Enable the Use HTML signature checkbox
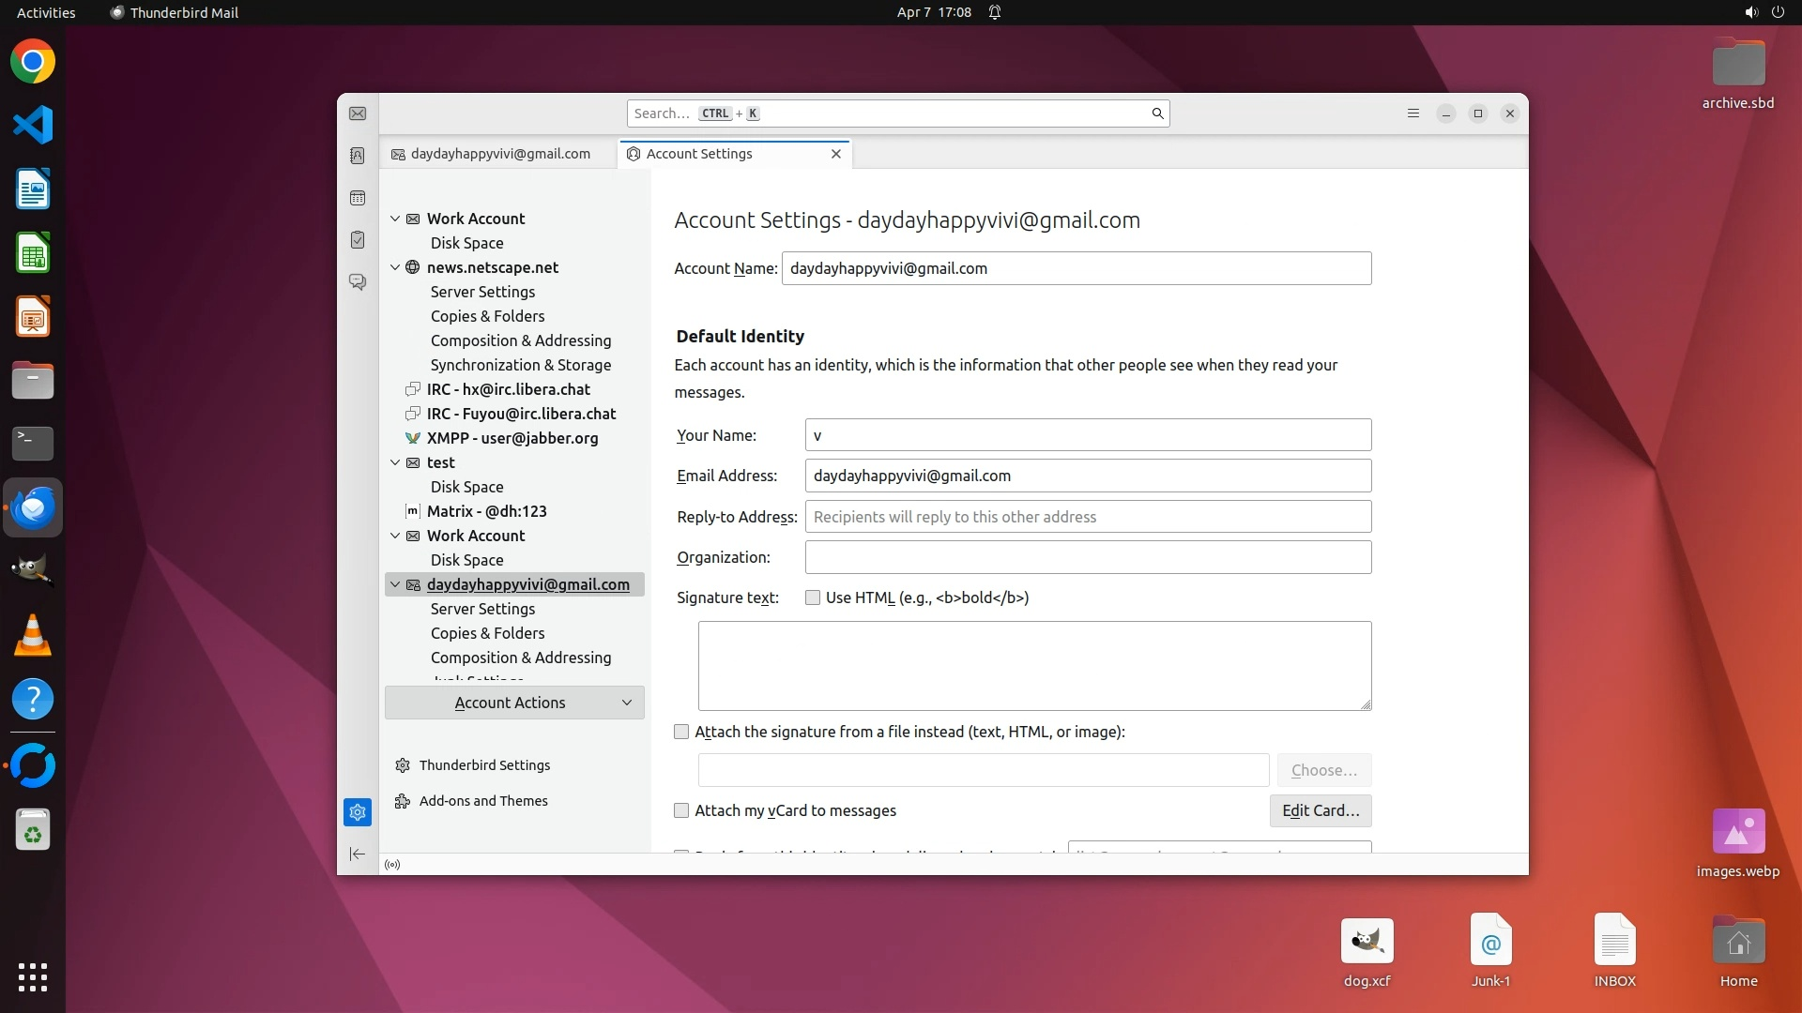Image resolution: width=1802 pixels, height=1013 pixels. click(x=813, y=597)
